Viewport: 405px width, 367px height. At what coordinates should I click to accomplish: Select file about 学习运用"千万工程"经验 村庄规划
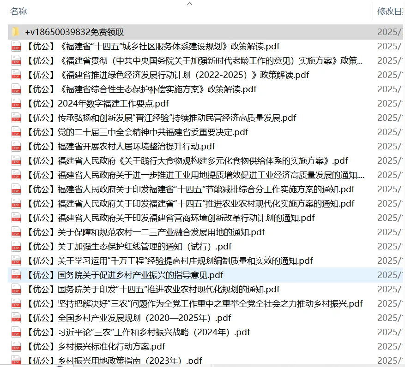pyautogui.click(x=169, y=261)
